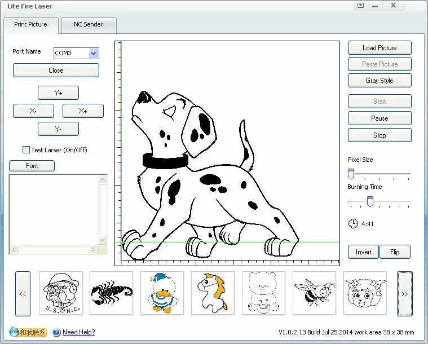Screen dimensions: 428x344
Task: Stop the engraving job
Action: (380, 135)
